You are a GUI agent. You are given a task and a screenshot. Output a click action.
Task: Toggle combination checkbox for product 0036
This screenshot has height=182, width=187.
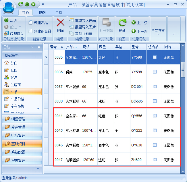[x=155, y=72]
